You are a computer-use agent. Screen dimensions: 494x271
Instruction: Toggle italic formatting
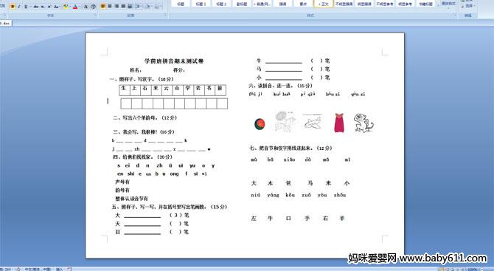click(19, 7)
